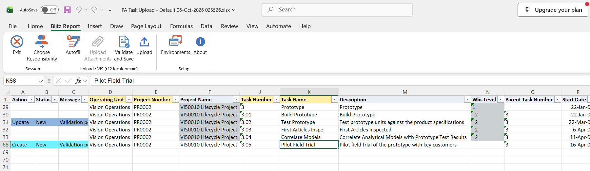The image size is (590, 171).
Task: Select First Articles Inspected description cell
Action: 405,129
